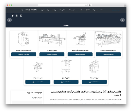Click the title پرکن های اتوماتیک خطی
The width and height of the screenshot is (132, 112).
[x=108, y=50]
